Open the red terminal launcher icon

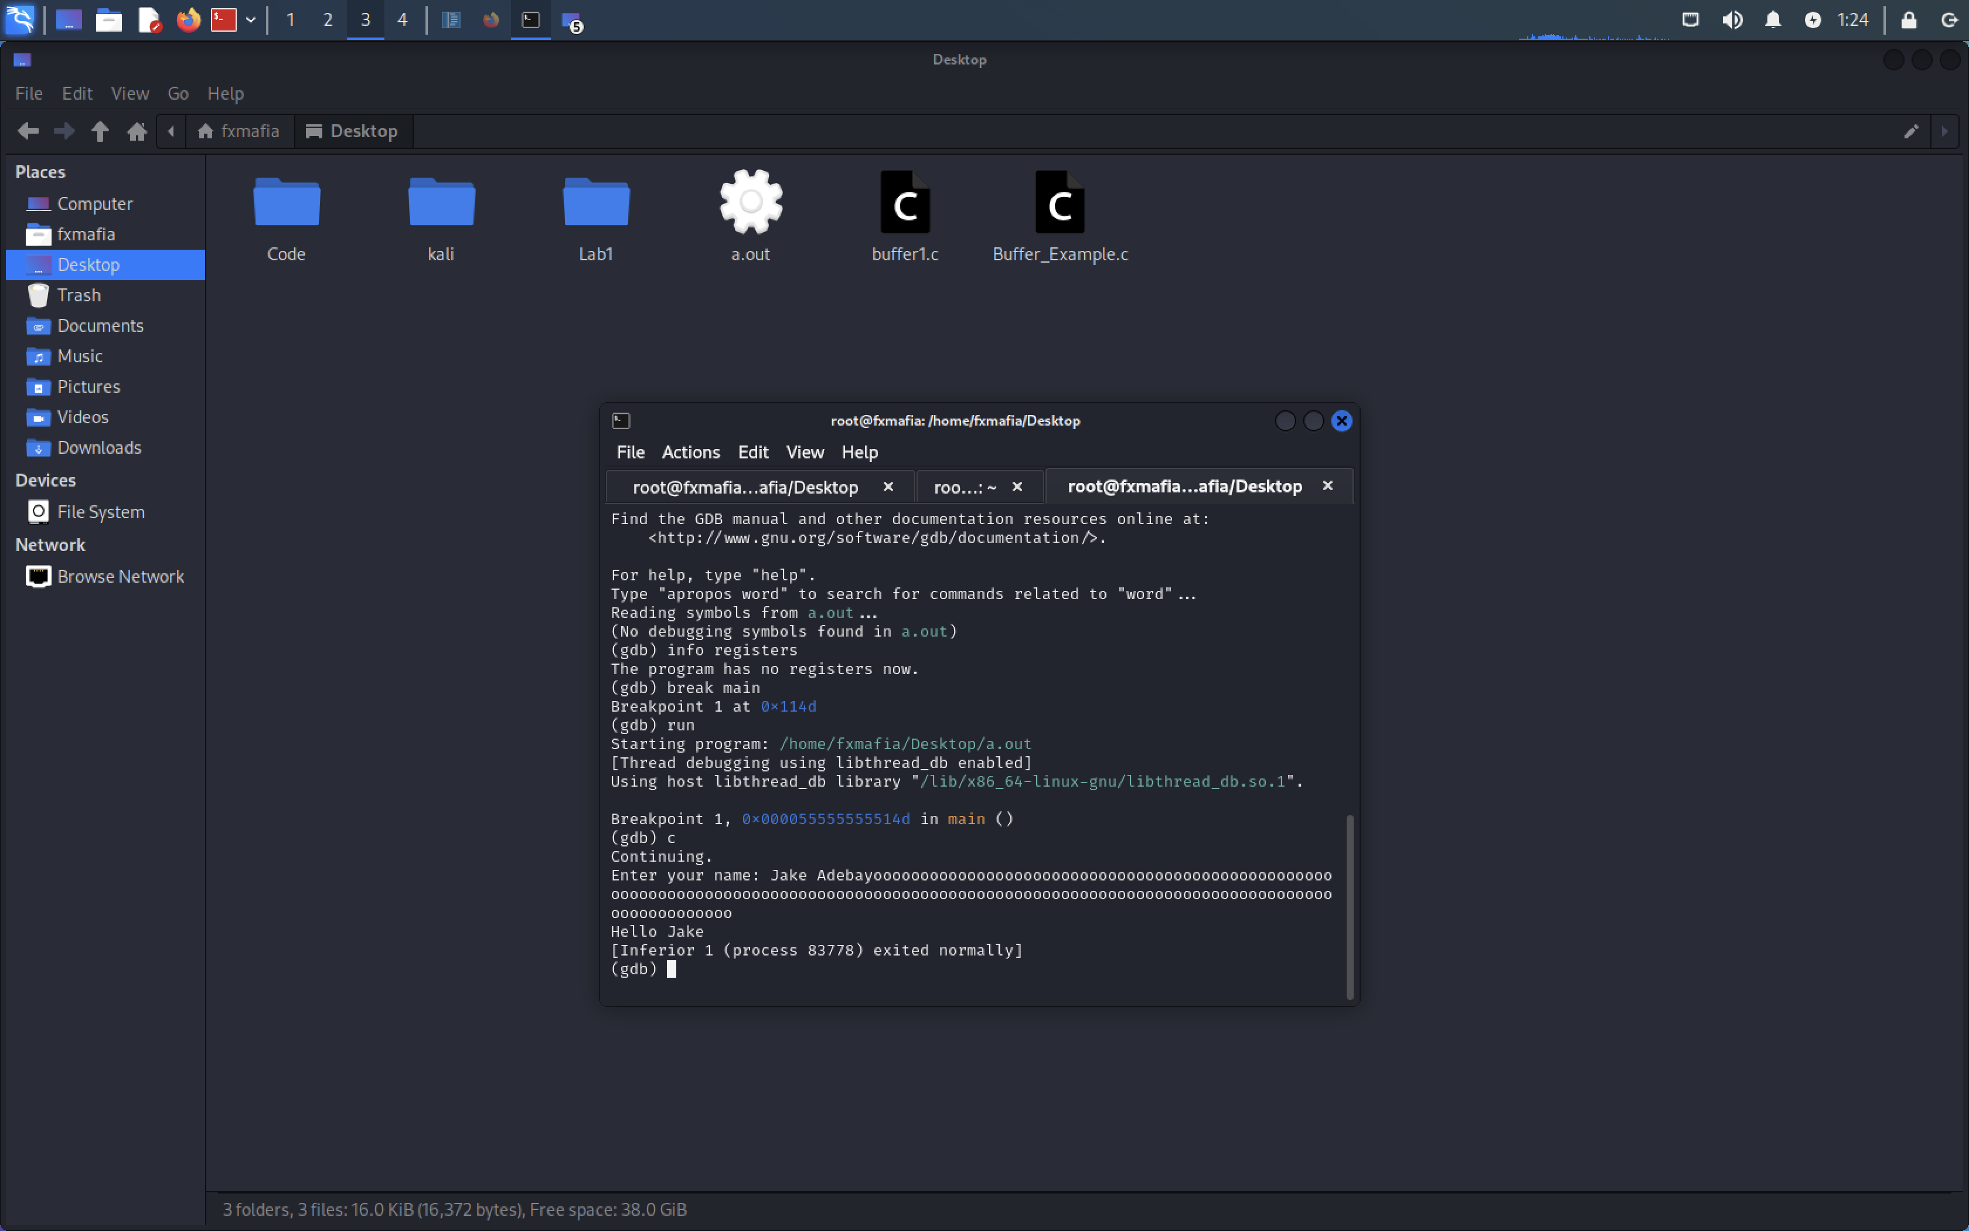tap(224, 19)
